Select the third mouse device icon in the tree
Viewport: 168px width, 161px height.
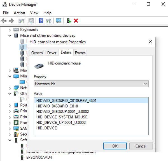[22, 53]
